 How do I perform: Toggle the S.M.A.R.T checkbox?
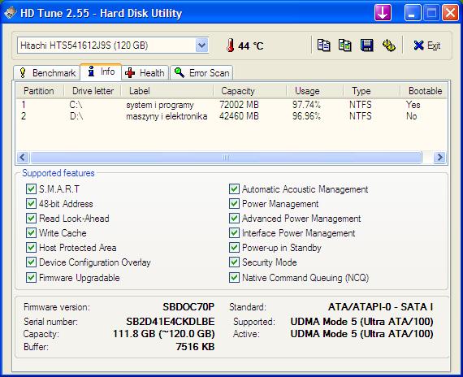tap(31, 188)
